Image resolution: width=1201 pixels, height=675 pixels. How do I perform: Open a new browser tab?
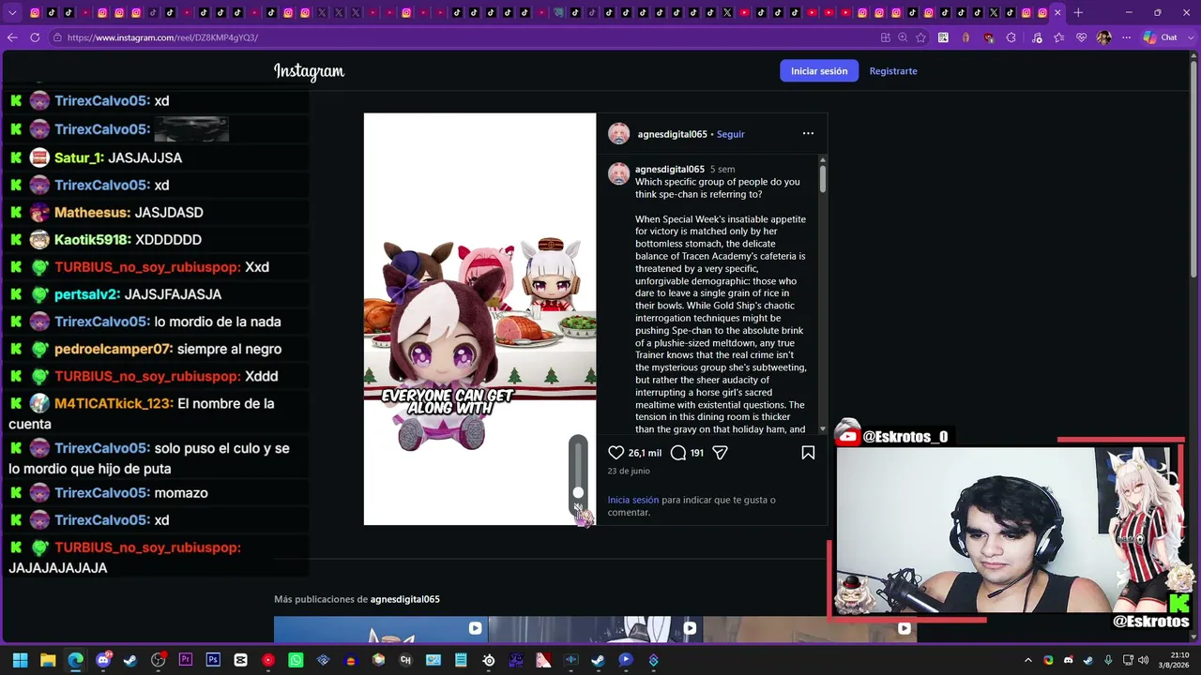click(x=1078, y=12)
